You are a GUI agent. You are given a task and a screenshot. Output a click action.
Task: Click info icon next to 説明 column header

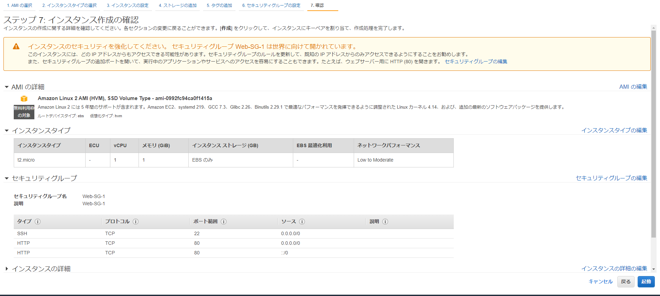(x=385, y=222)
